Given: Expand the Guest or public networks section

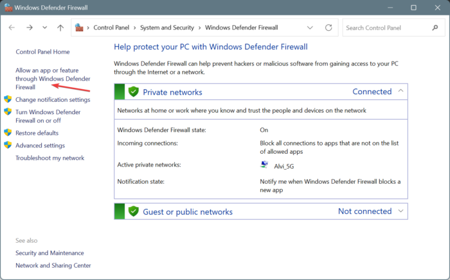Looking at the screenshot, I should 401,211.
